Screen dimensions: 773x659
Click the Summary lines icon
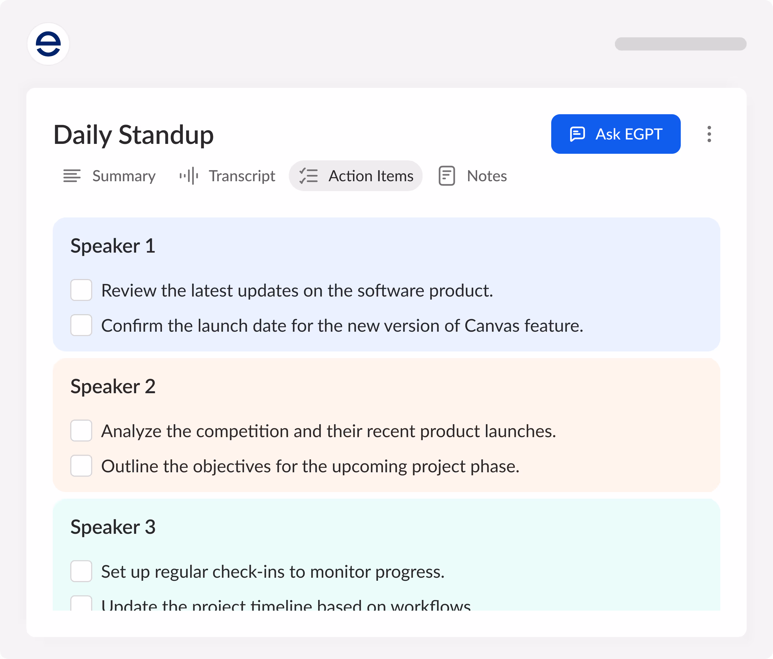pos(72,176)
